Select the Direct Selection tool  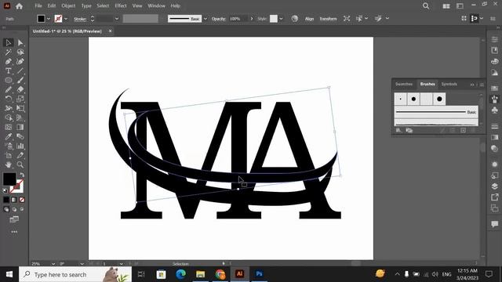[20, 42]
